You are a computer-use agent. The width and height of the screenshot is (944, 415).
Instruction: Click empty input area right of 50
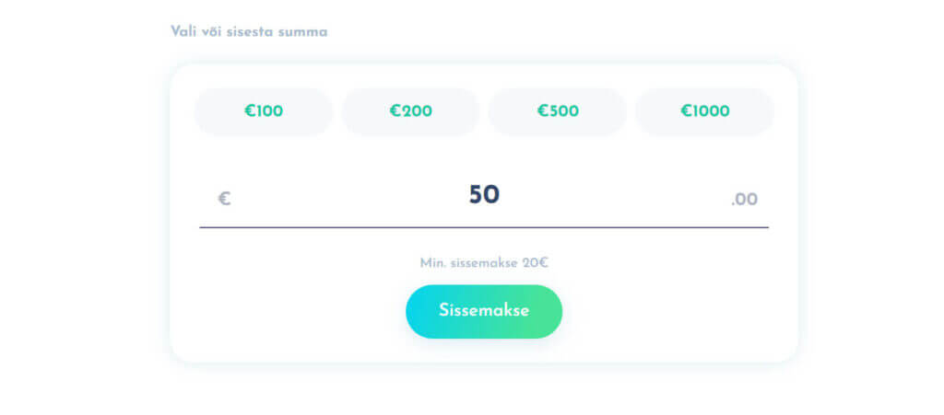click(614, 196)
